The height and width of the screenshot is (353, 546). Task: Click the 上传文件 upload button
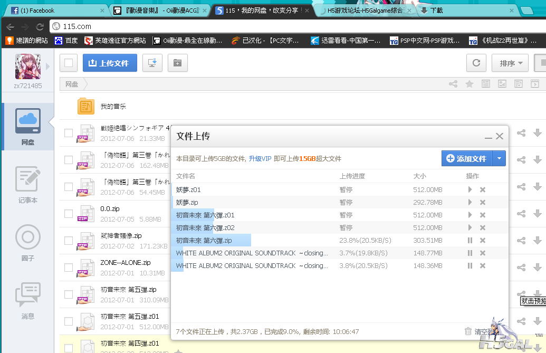110,63
